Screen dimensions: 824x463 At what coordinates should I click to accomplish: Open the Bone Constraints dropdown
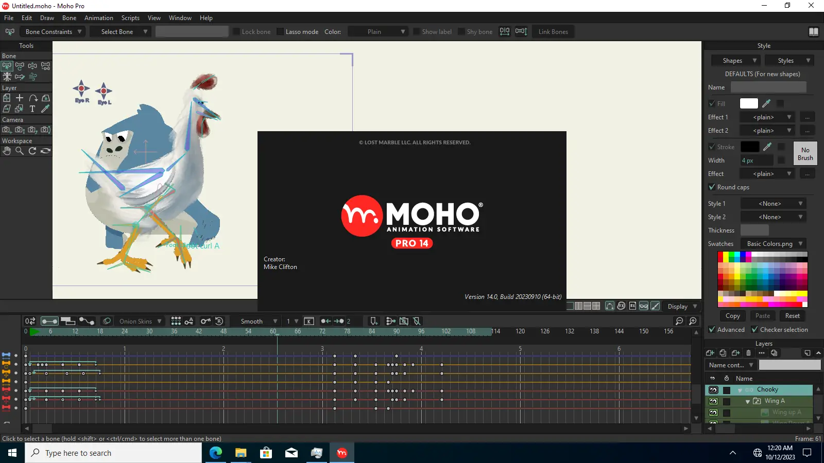(53, 31)
